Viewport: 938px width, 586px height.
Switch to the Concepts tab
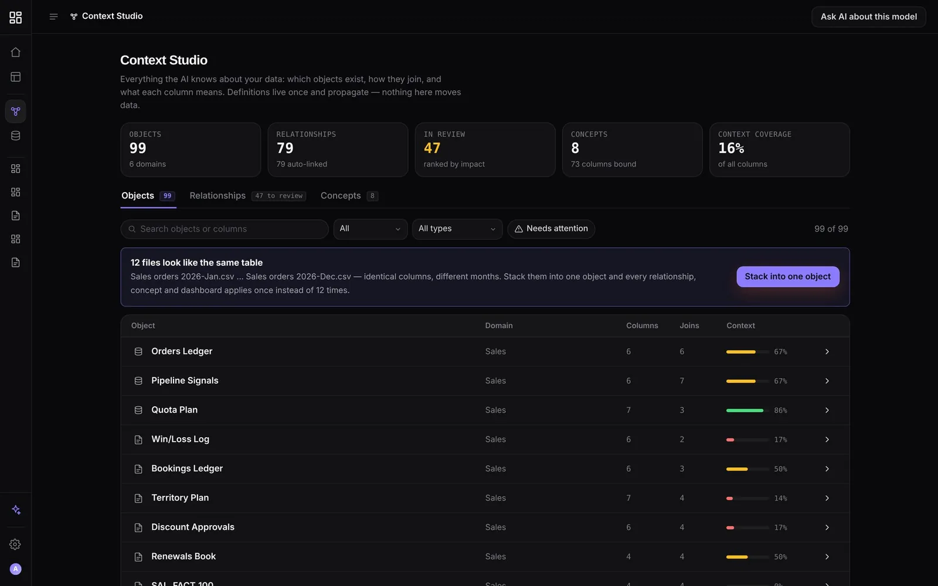349,196
